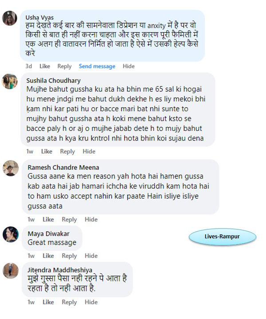This screenshot has width=266, height=319.
Task: Open Usha Vyas profile picture
Action: click(x=10, y=18)
